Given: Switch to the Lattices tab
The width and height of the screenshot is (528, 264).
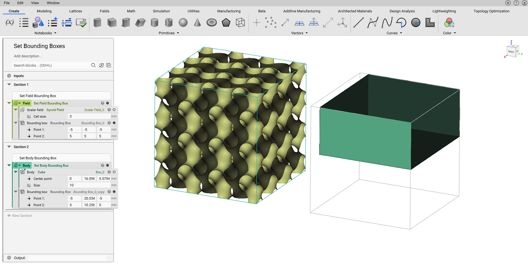Looking at the screenshot, I should pos(76,11).
